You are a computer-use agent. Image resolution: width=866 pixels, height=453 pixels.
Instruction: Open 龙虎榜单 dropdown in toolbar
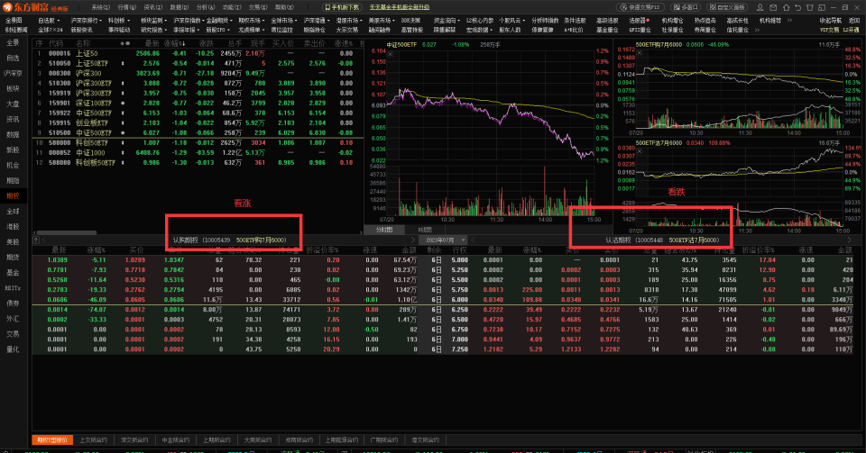click(x=252, y=30)
